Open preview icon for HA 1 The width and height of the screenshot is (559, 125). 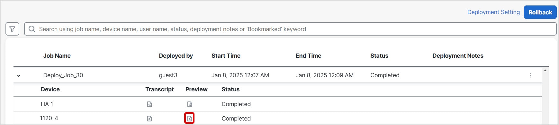tap(190, 104)
